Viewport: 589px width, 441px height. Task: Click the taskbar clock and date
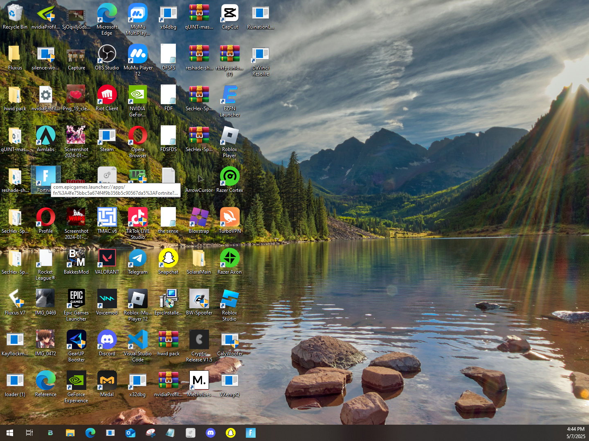576,433
